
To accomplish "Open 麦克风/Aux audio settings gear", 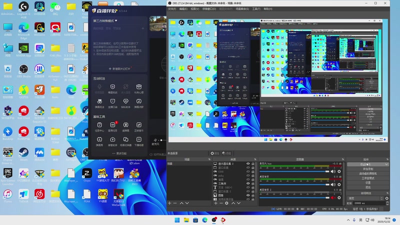I will click(x=339, y=171).
